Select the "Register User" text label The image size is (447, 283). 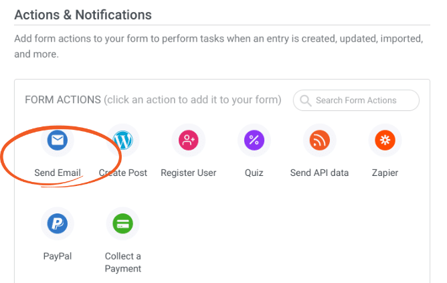click(x=189, y=173)
